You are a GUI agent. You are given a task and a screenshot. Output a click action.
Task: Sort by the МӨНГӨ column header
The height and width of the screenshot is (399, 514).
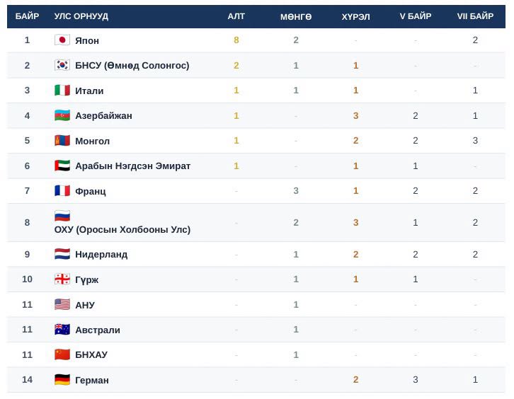coord(296,16)
